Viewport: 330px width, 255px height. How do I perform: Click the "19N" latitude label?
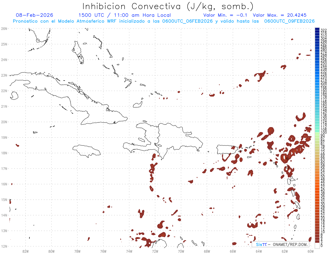[4, 137]
